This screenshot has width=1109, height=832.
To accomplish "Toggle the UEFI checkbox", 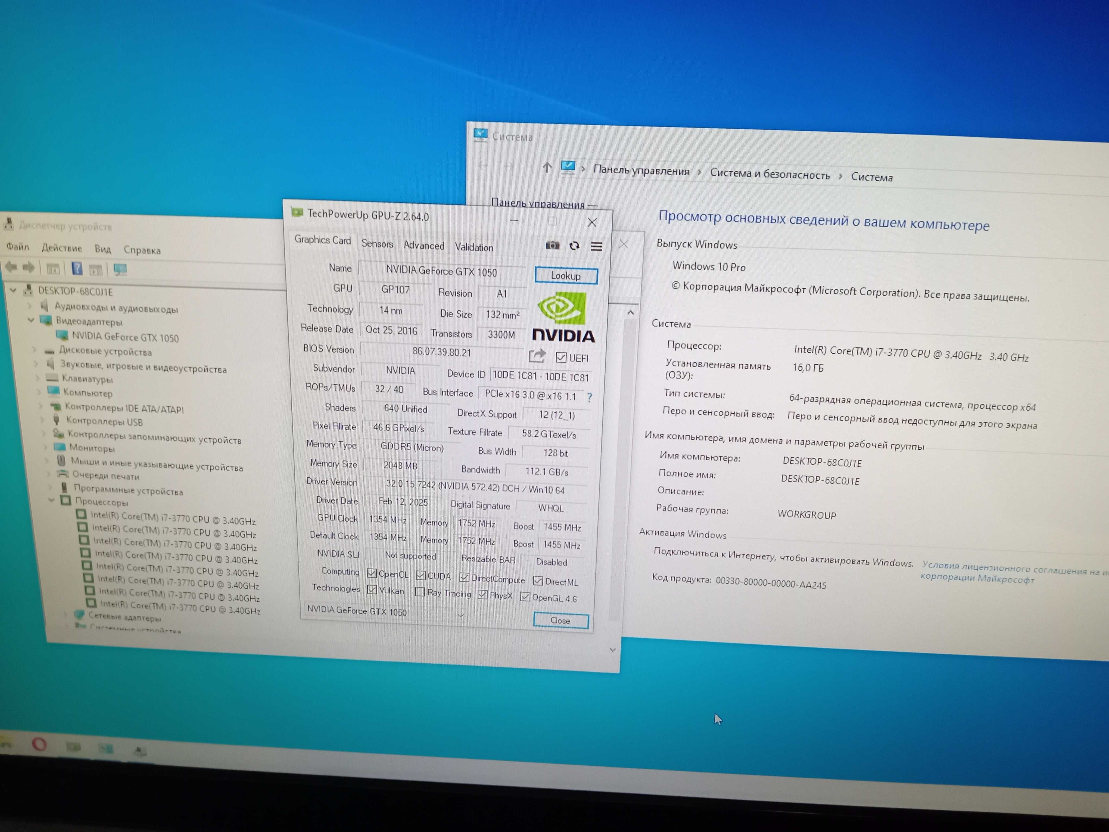I will click(561, 358).
